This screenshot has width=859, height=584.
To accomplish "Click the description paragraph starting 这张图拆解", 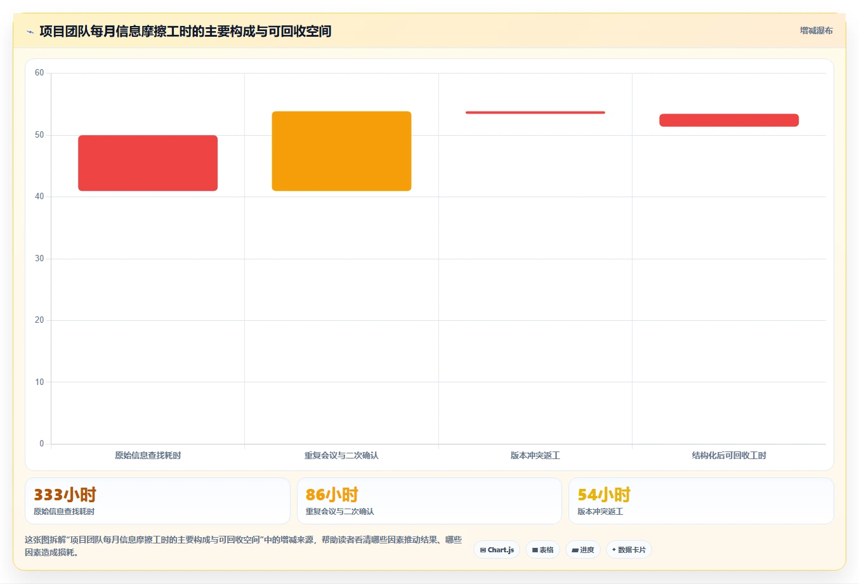I will [244, 546].
